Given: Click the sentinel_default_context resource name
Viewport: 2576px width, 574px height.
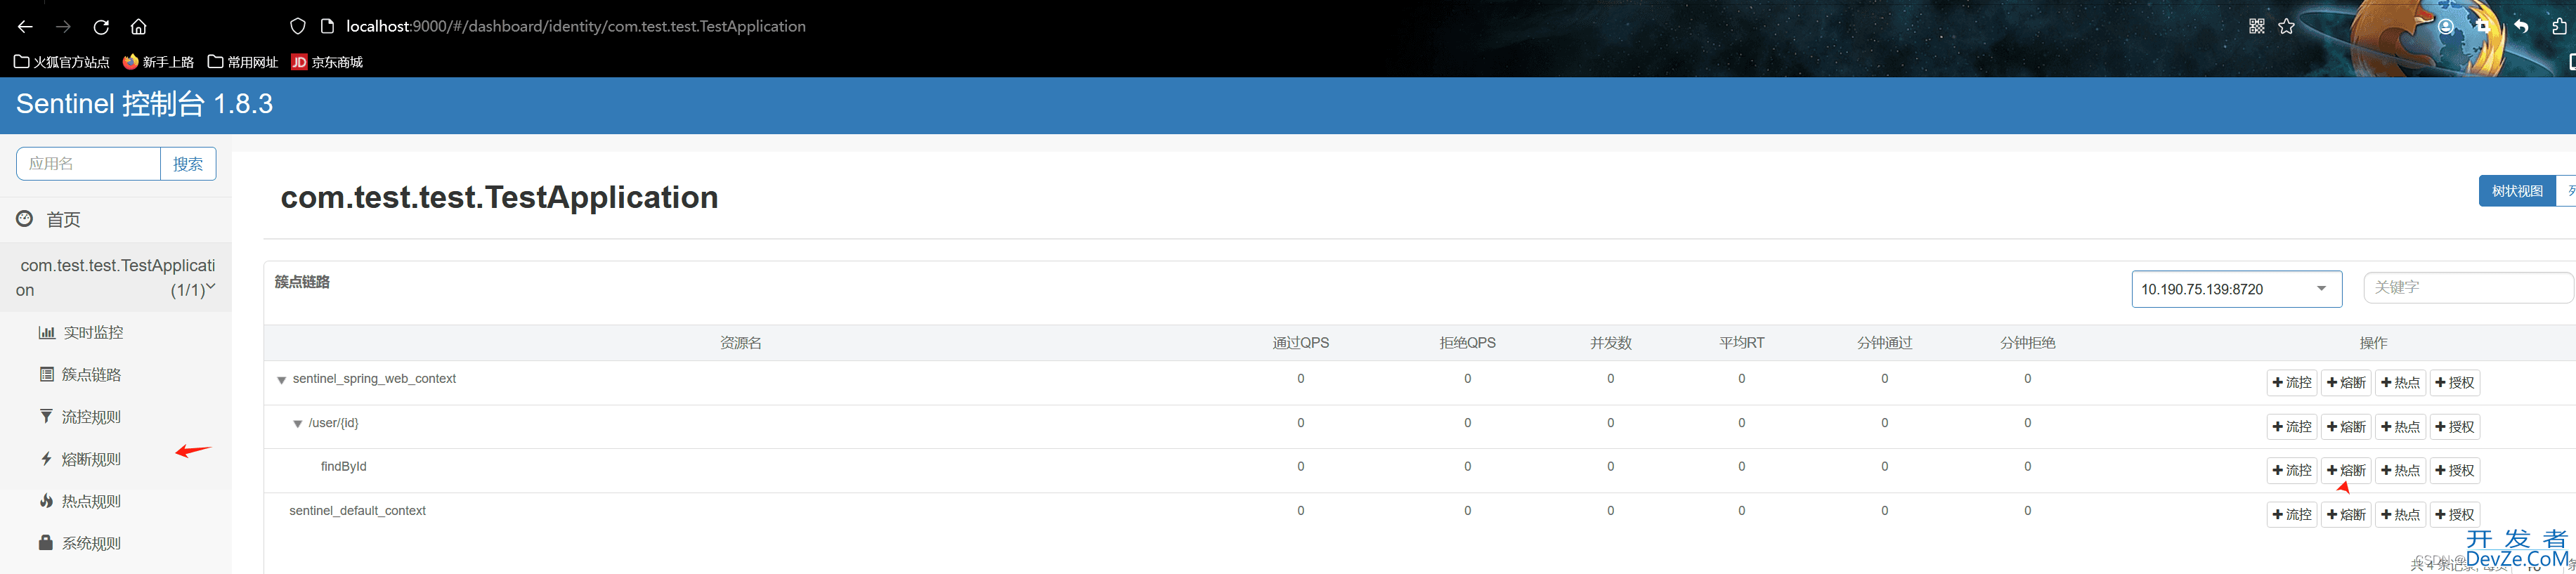Looking at the screenshot, I should pyautogui.click(x=357, y=511).
